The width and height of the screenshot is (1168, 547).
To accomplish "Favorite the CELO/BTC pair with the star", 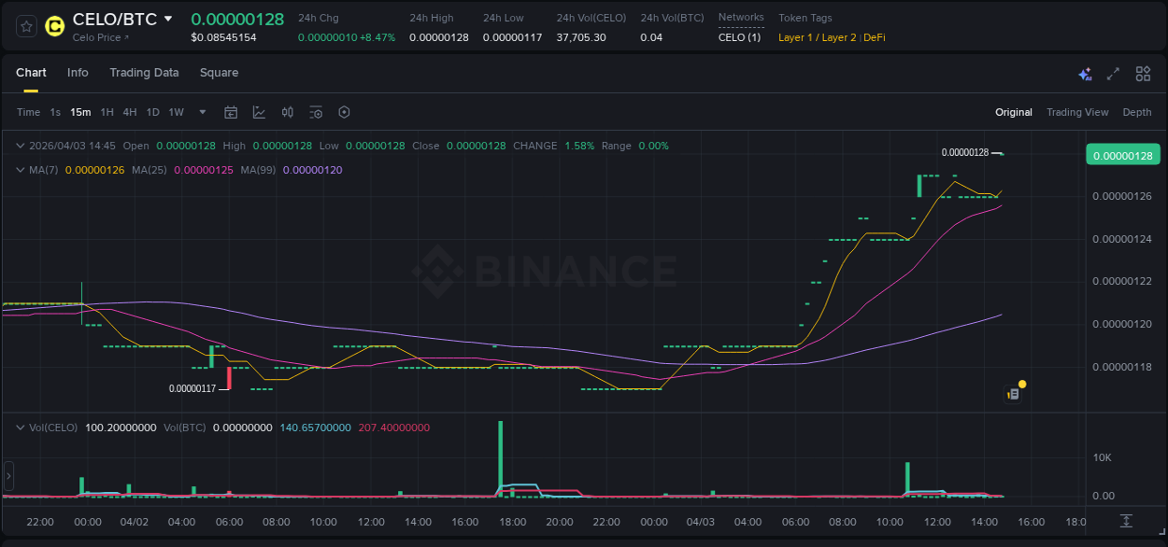I will click(25, 26).
